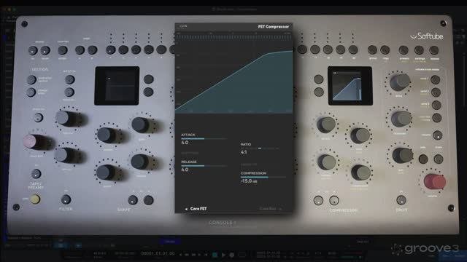The image size is (467, 262).
Task: Click the yellow button below TAPE/PREAMP
Action: coord(35,199)
